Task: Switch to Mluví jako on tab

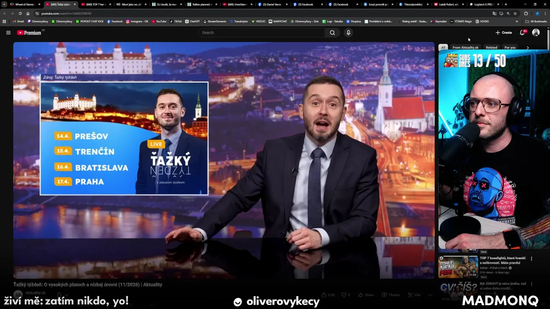Action: (x=131, y=4)
